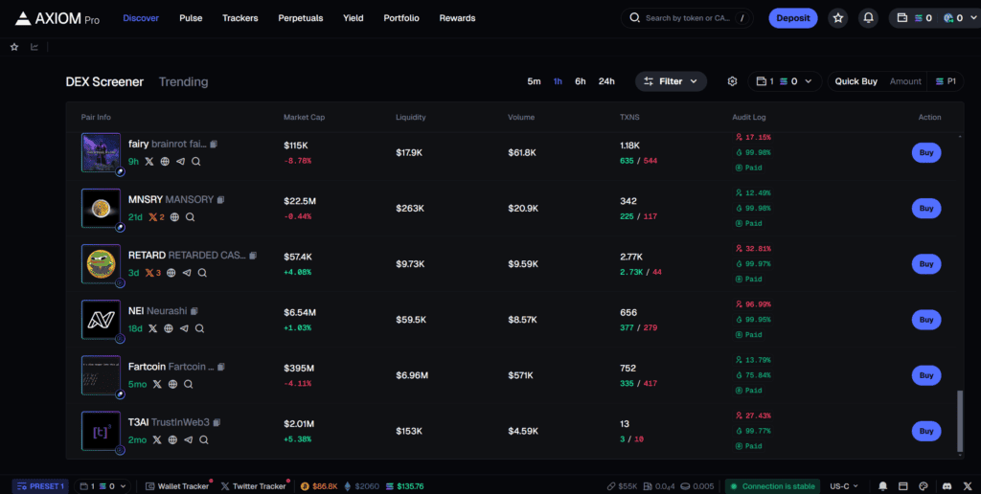The width and height of the screenshot is (981, 494).
Task: Open the Discover menu
Action: click(141, 18)
